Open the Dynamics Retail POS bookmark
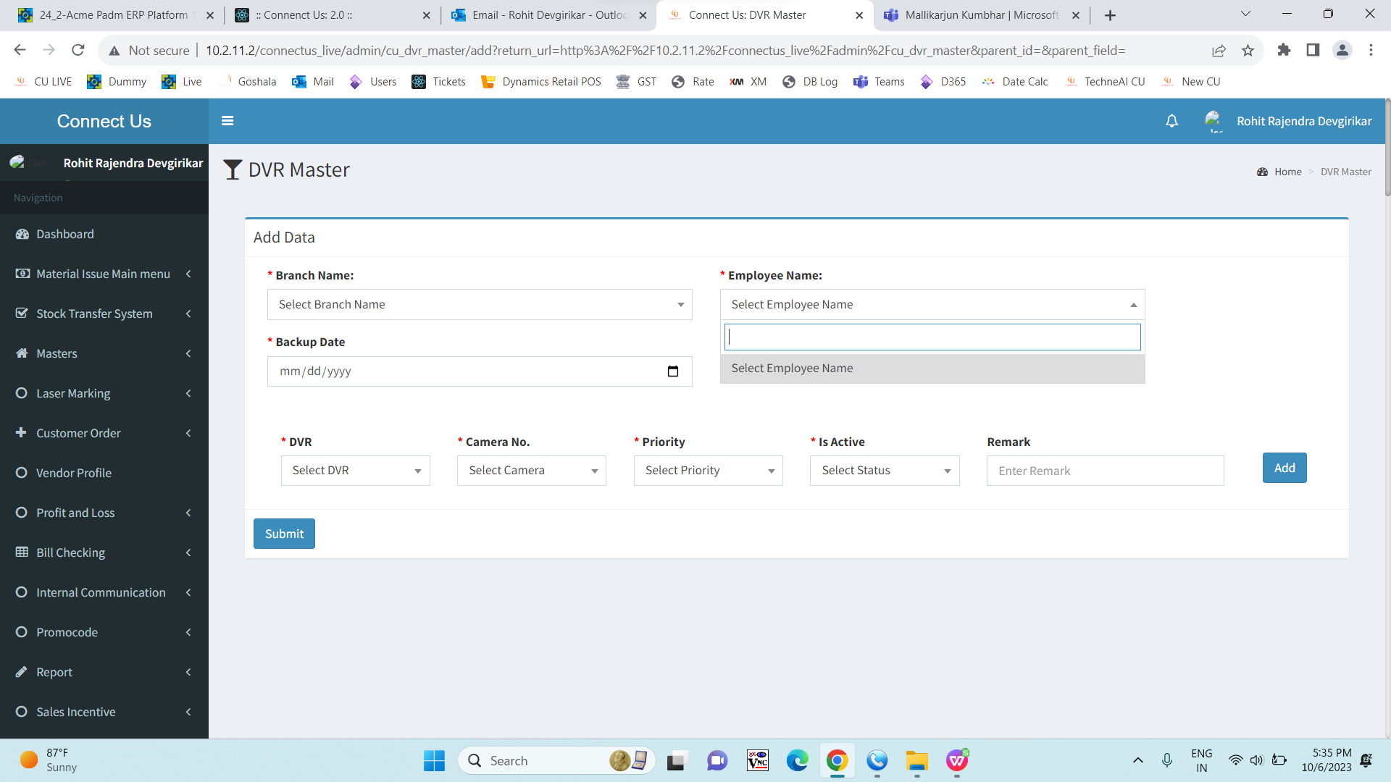1391x782 pixels. tap(541, 82)
